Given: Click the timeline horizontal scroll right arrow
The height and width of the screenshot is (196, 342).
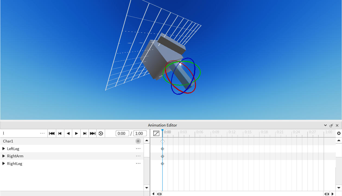Looking at the screenshot, I should click(333, 194).
